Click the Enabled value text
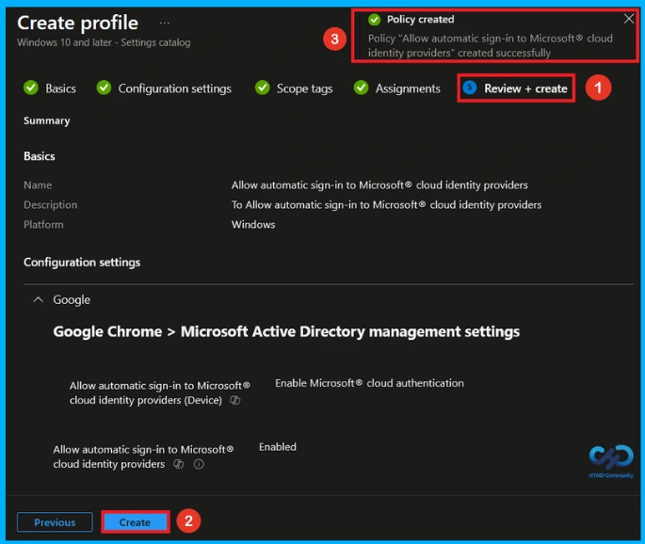645x544 pixels. click(278, 447)
